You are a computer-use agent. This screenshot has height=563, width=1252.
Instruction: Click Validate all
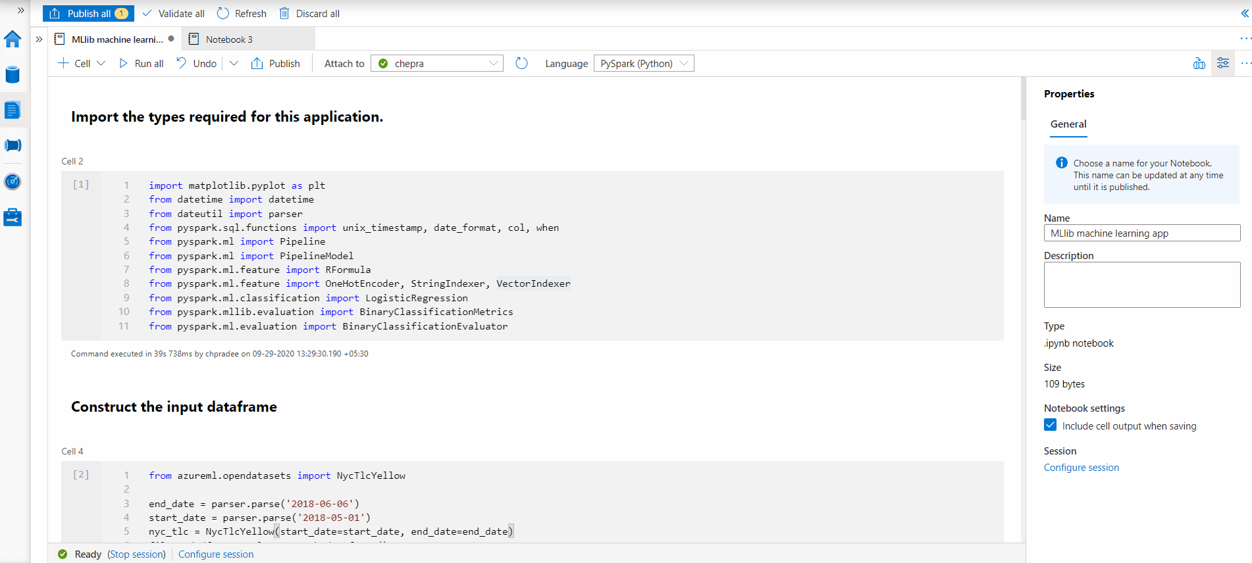(x=173, y=13)
